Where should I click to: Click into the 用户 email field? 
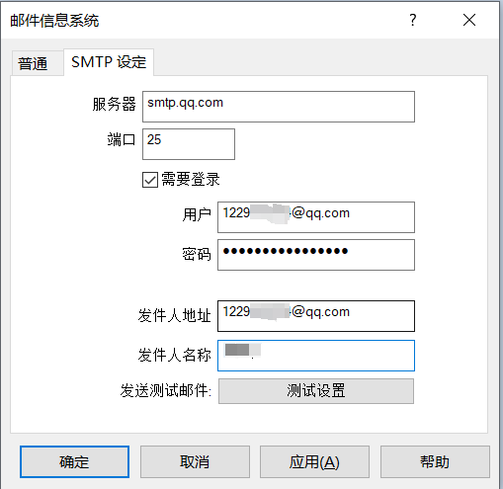(316, 217)
